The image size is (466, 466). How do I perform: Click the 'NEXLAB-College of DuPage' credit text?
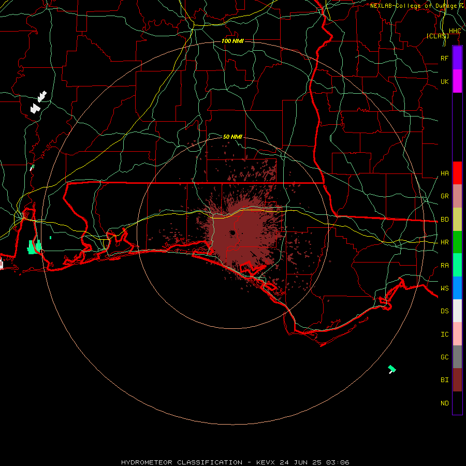click(414, 6)
